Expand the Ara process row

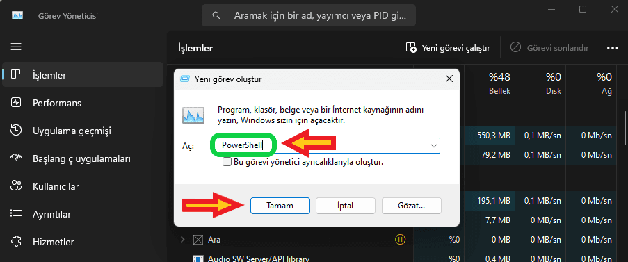tap(183, 240)
